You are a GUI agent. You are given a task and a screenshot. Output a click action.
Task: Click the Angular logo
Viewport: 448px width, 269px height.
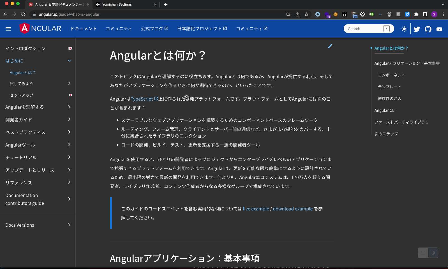(x=41, y=29)
